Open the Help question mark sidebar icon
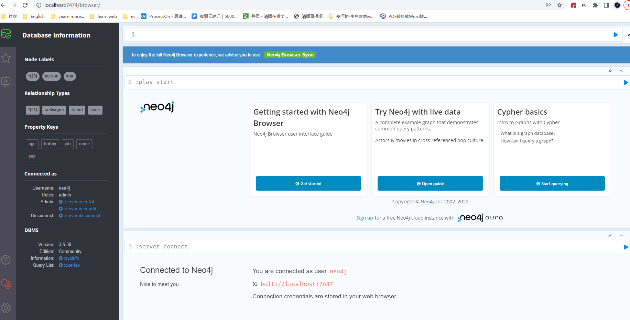This screenshot has width=630, height=320. pos(6,260)
